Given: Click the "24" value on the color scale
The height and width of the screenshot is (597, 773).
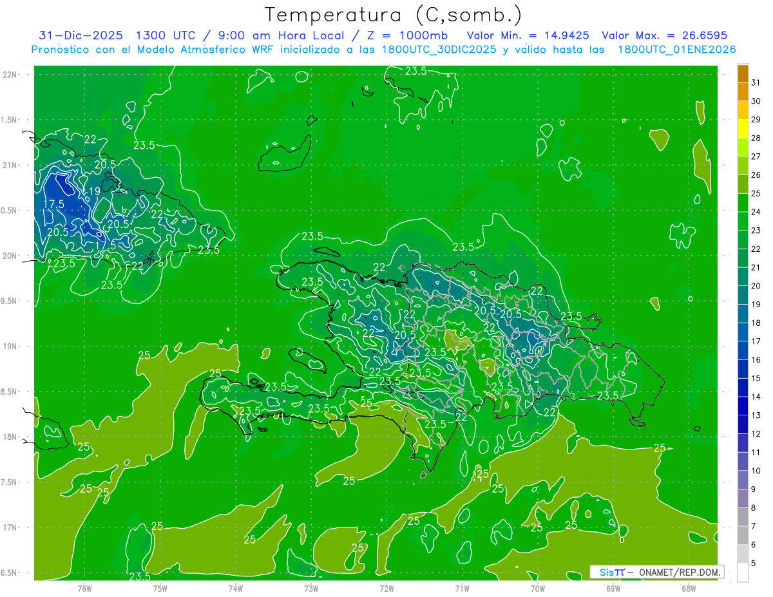Looking at the screenshot, I should pos(756,212).
